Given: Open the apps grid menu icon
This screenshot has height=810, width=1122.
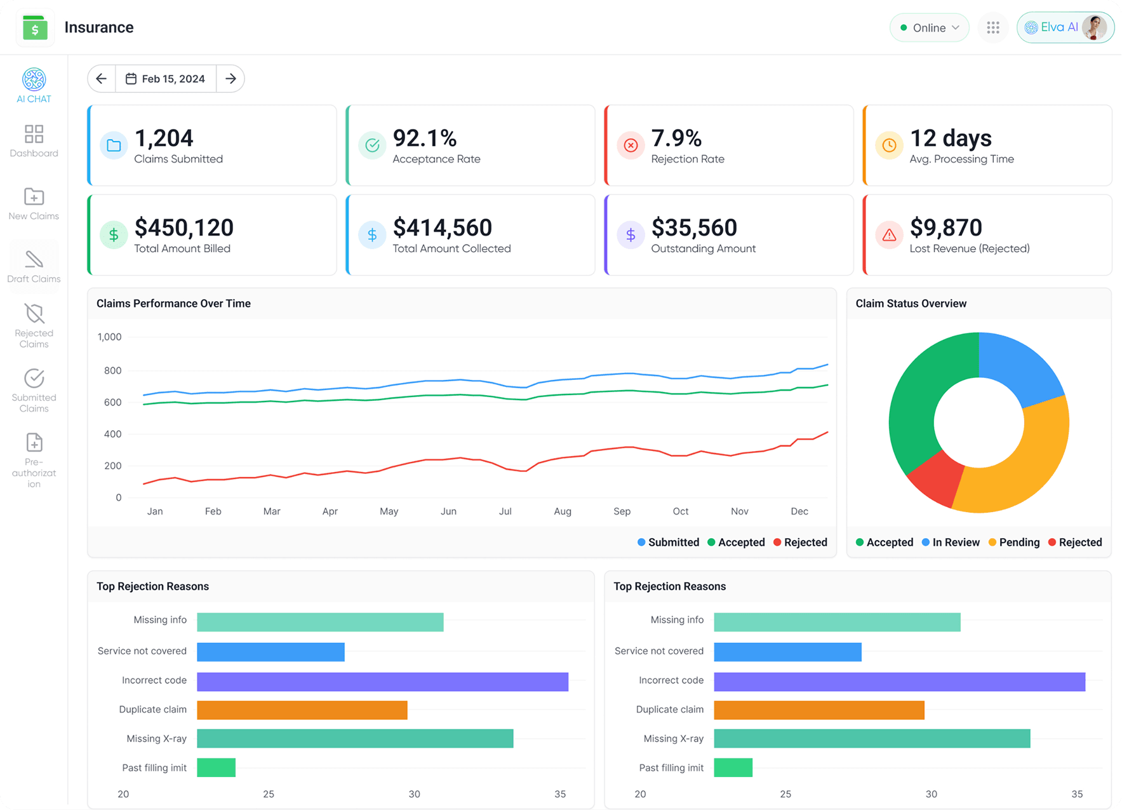Looking at the screenshot, I should pyautogui.click(x=992, y=28).
